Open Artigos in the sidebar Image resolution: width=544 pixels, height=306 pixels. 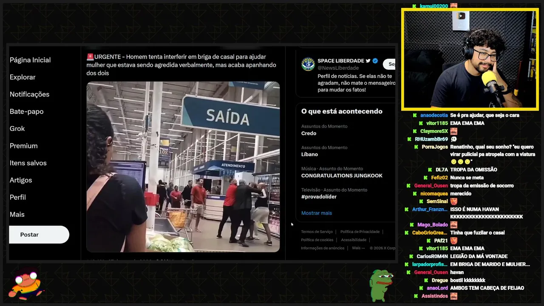(x=21, y=180)
